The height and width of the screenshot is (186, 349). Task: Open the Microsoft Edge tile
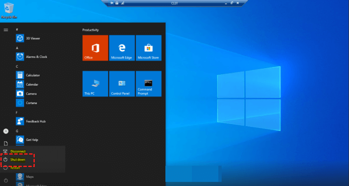click(x=122, y=48)
